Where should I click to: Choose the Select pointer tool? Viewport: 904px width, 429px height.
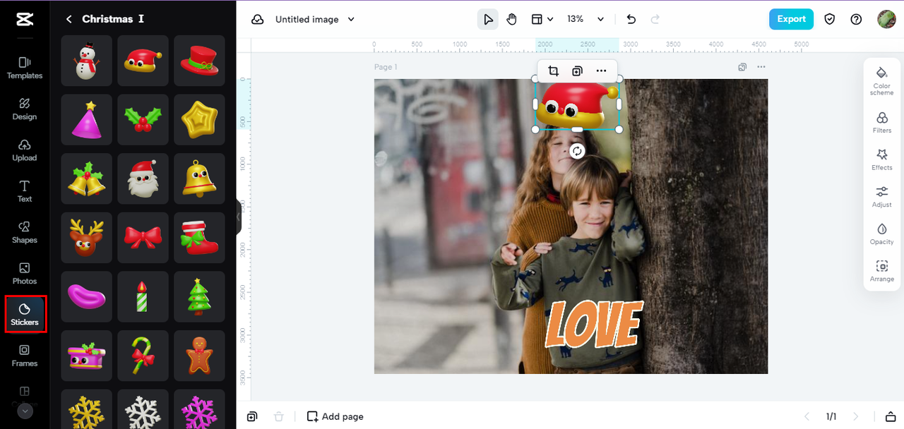(x=487, y=19)
